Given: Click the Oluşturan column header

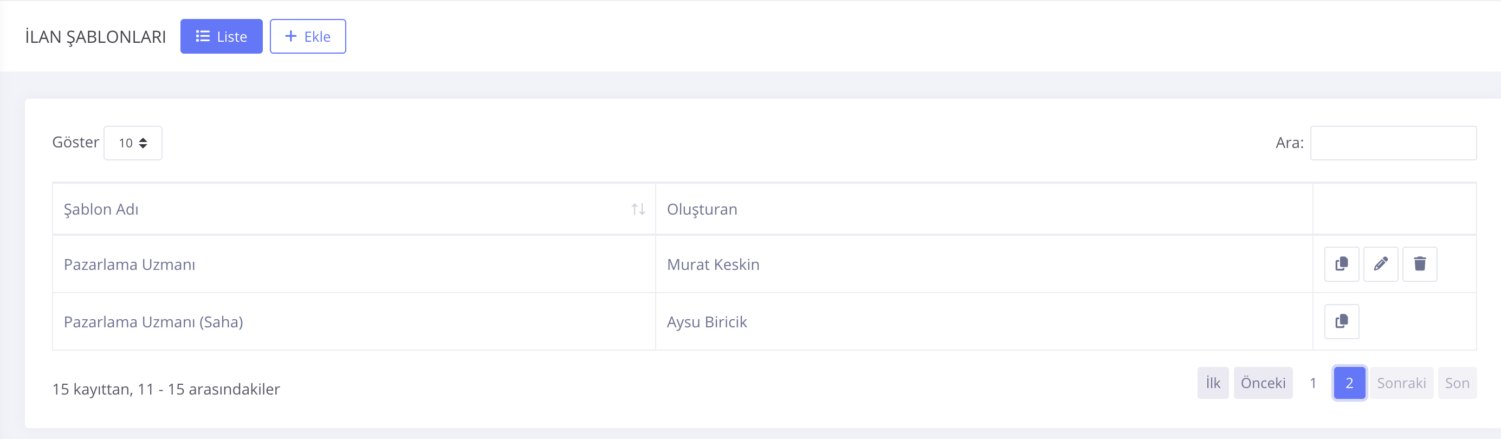Looking at the screenshot, I should [702, 209].
